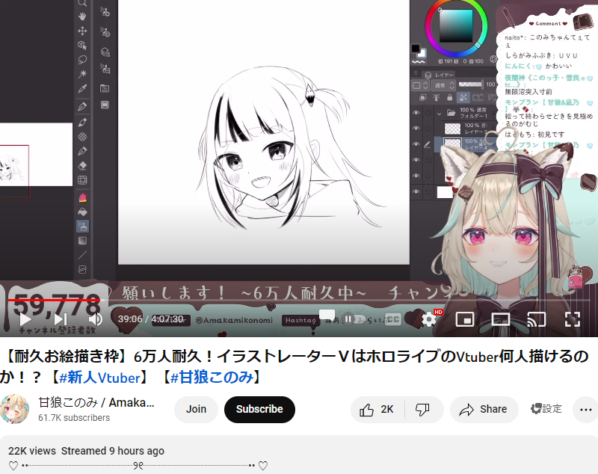Subscribe to the channel
Screen dimensions: 598x474
click(259, 409)
